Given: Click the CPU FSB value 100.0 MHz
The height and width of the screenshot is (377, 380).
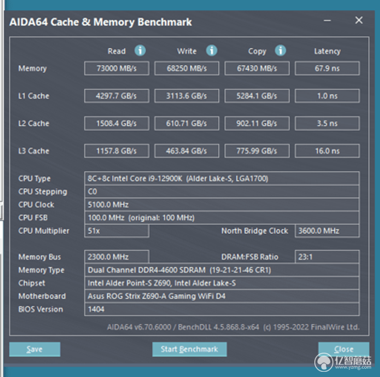Looking at the screenshot, I should (x=222, y=218).
